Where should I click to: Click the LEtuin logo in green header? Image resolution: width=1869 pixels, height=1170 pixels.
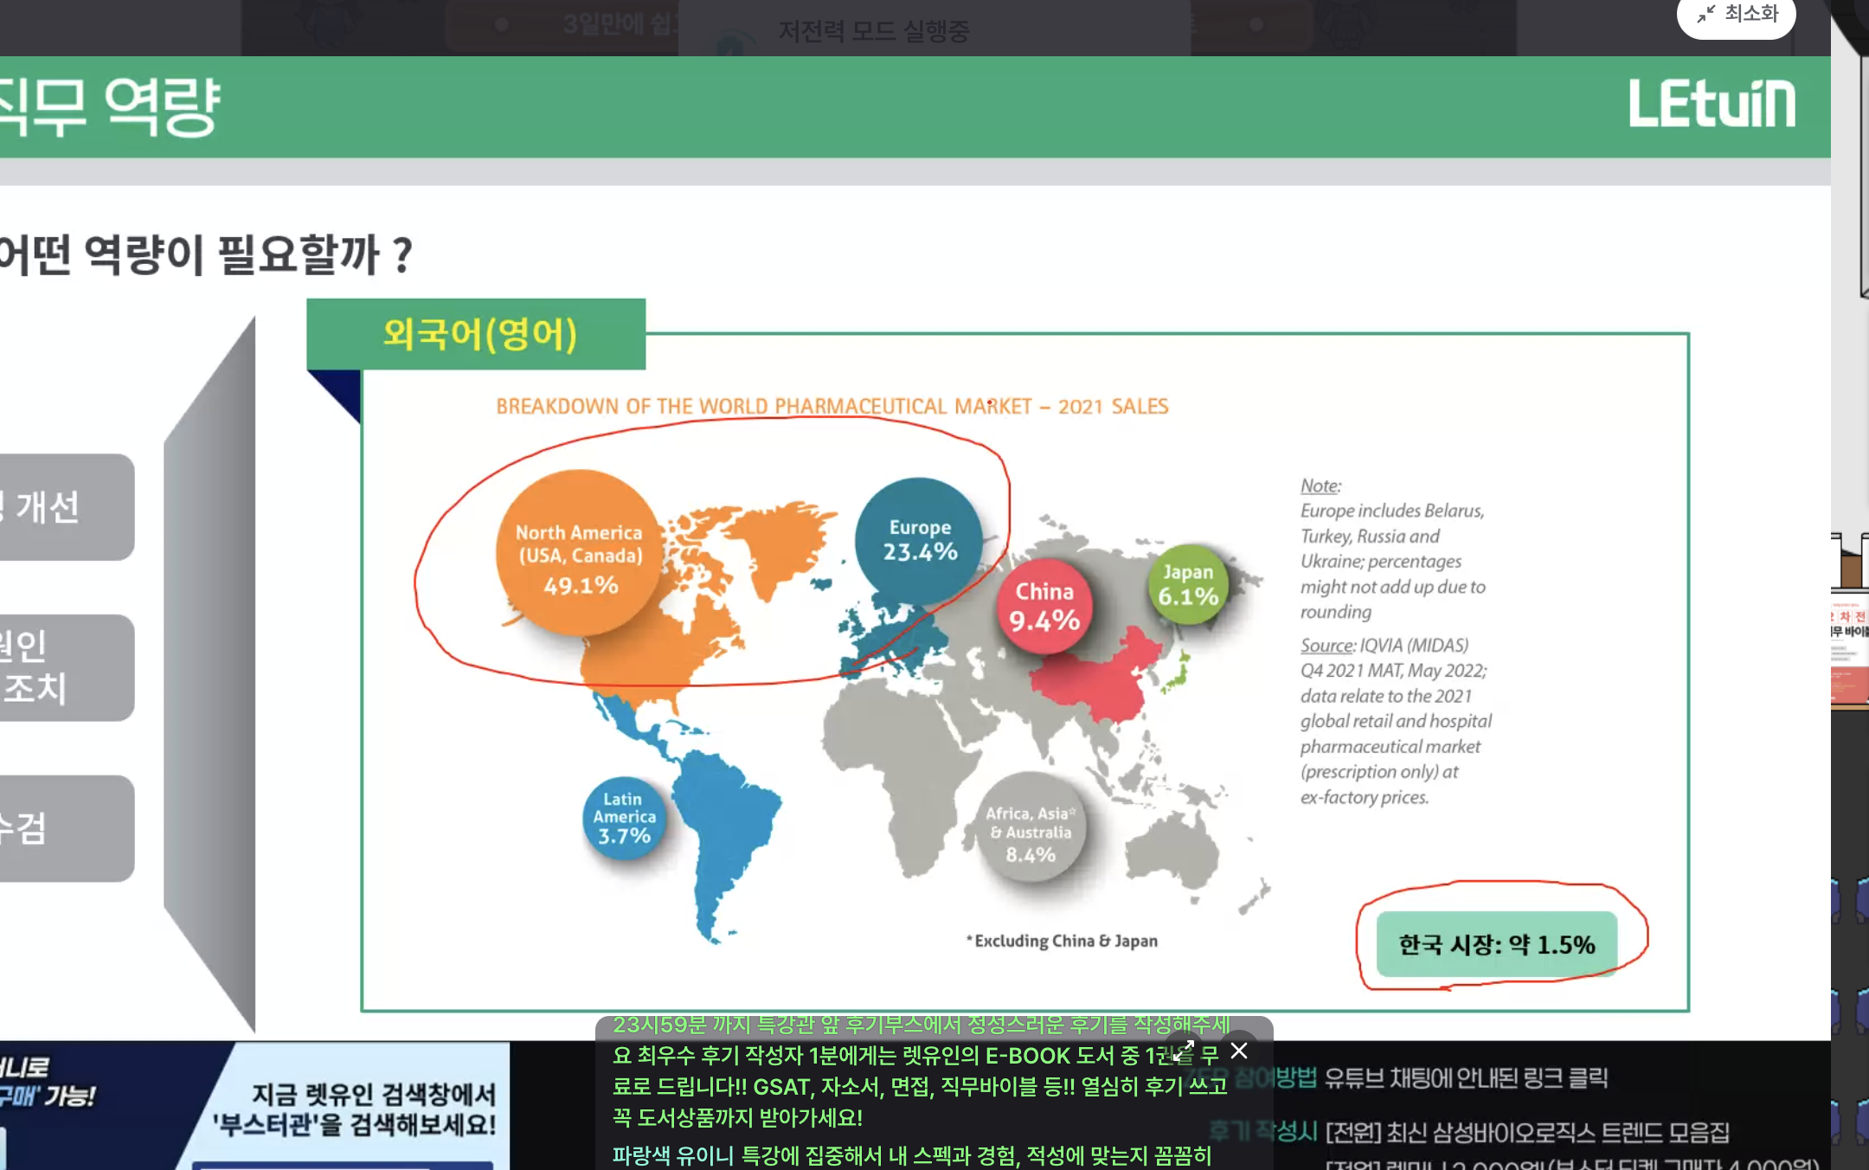(x=1712, y=105)
